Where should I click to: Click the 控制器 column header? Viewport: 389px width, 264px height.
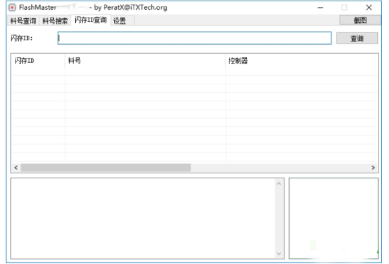(x=301, y=61)
